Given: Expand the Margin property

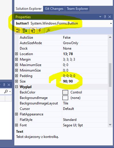Looking at the screenshot, I should [16, 59].
